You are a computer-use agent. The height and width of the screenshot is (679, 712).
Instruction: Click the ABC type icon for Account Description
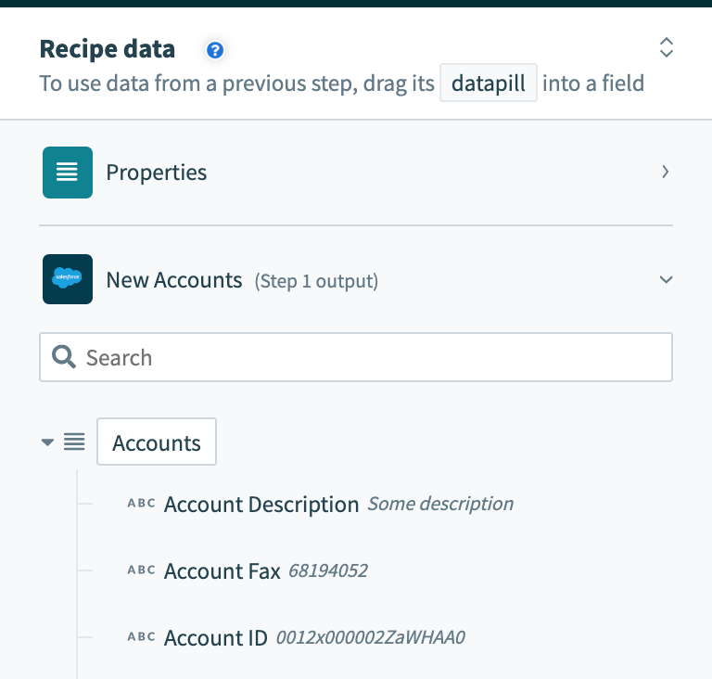(x=141, y=504)
